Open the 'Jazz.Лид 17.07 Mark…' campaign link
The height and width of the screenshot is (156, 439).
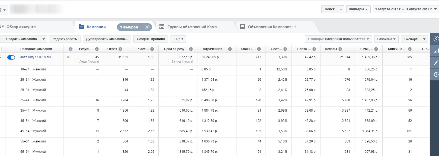click(x=37, y=57)
